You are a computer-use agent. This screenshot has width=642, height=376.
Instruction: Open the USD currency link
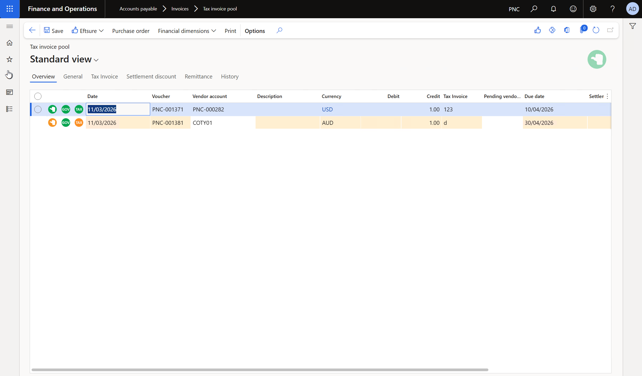click(x=327, y=109)
